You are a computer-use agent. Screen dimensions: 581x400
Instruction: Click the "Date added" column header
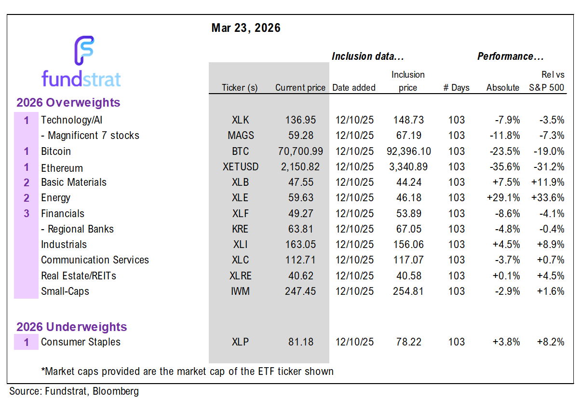click(354, 88)
